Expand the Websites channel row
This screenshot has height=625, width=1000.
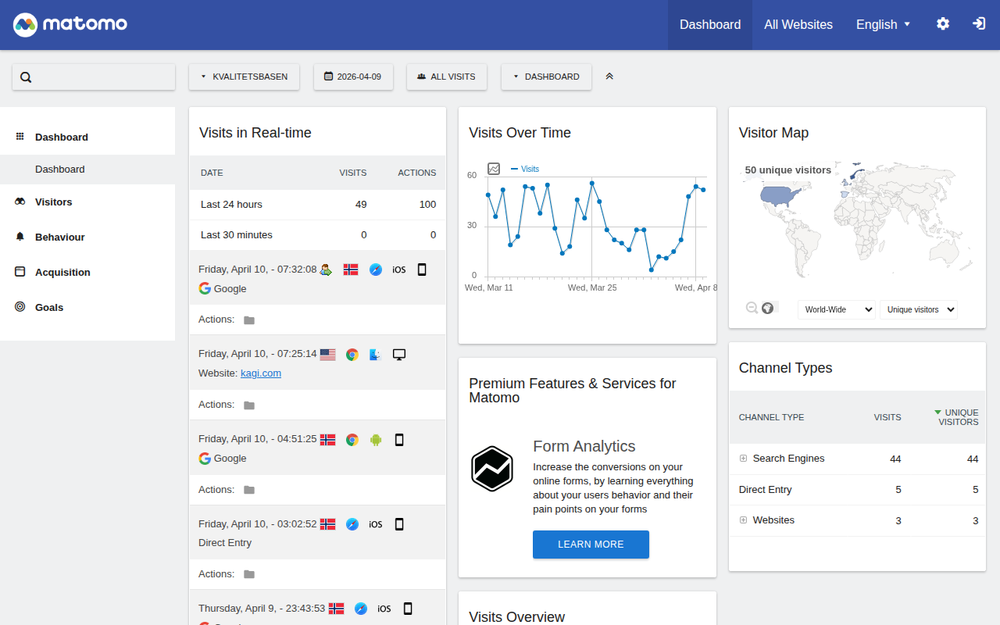tap(744, 520)
